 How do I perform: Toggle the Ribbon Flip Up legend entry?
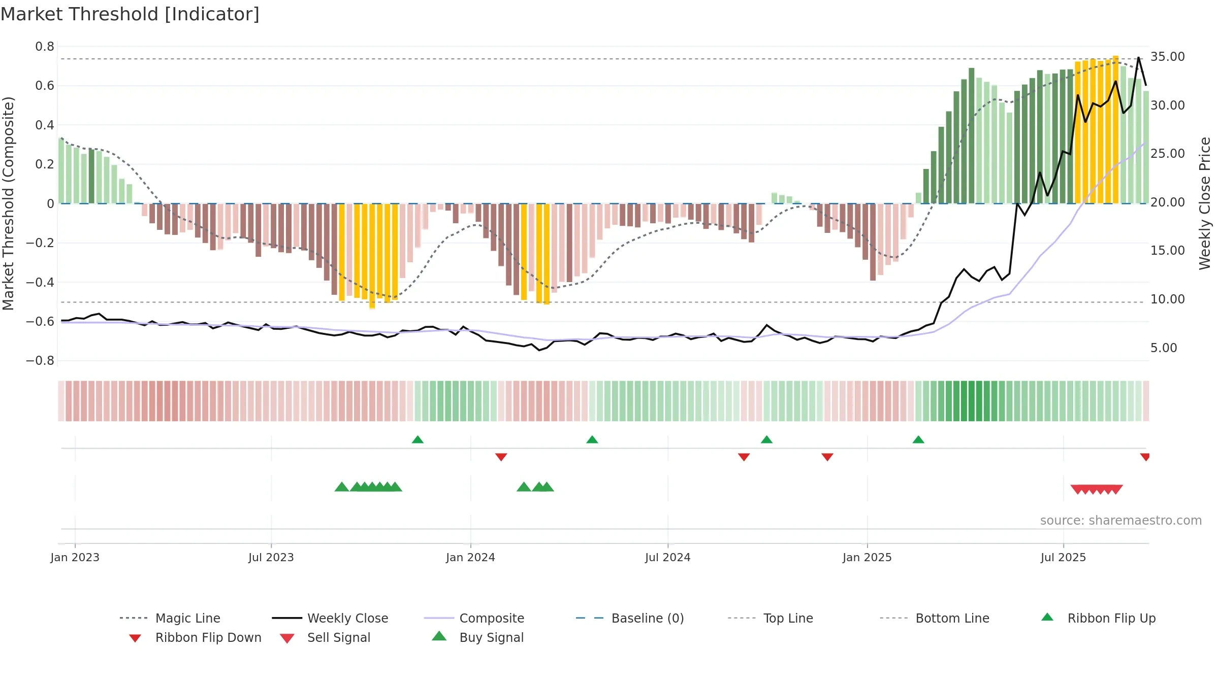(x=1098, y=618)
